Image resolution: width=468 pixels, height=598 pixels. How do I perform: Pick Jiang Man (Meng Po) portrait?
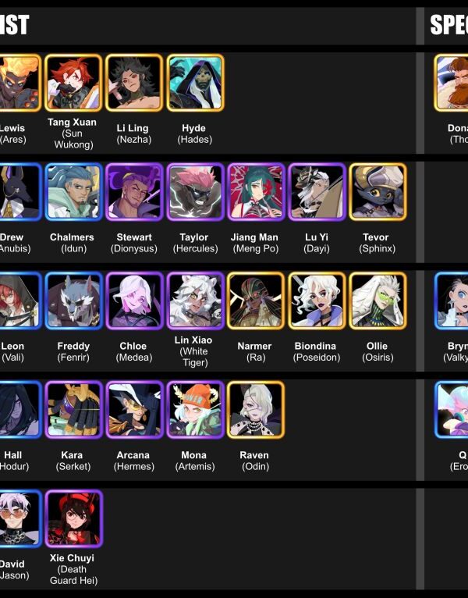coord(256,192)
